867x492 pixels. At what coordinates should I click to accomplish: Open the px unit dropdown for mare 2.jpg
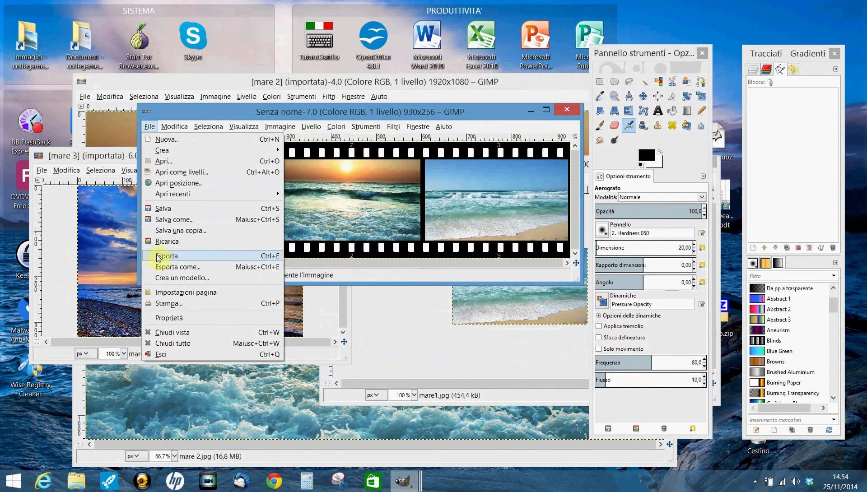[136, 456]
